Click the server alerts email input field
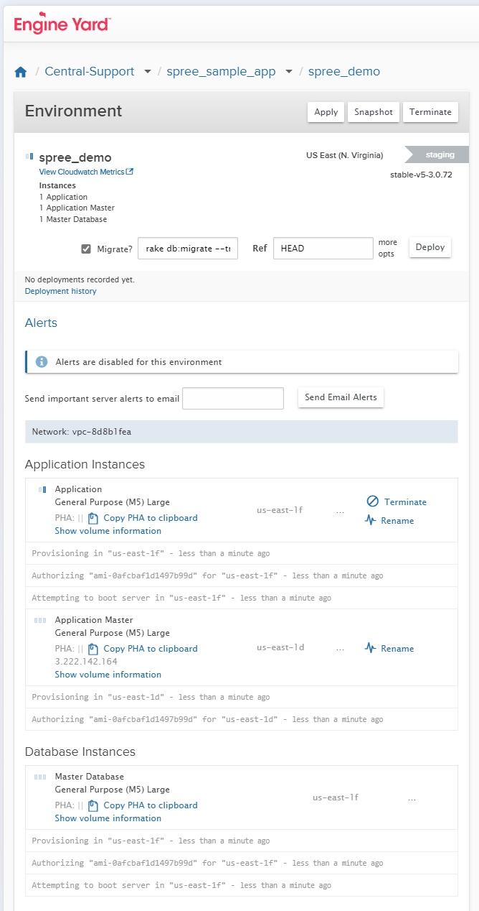This screenshot has height=911, width=479. coord(233,398)
